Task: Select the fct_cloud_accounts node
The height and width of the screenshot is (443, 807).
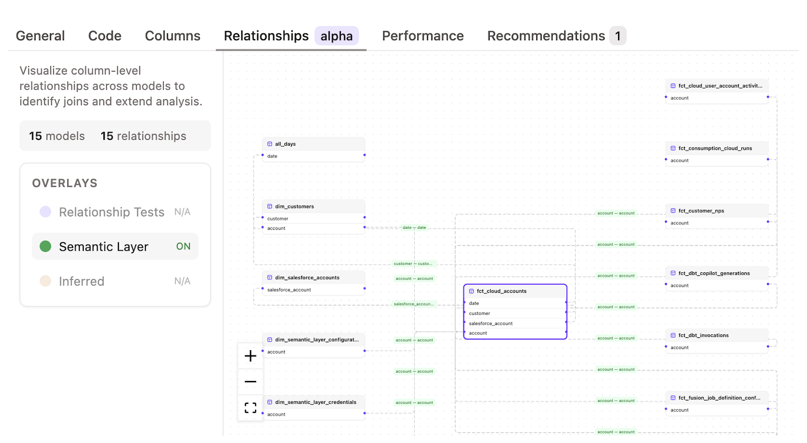Action: click(x=514, y=291)
